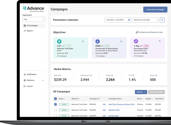Open Reach metric help tooltip

[156, 76]
